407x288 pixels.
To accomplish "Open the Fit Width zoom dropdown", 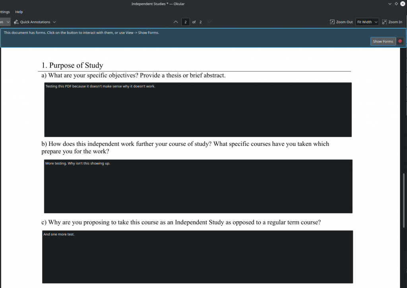I will (367, 22).
